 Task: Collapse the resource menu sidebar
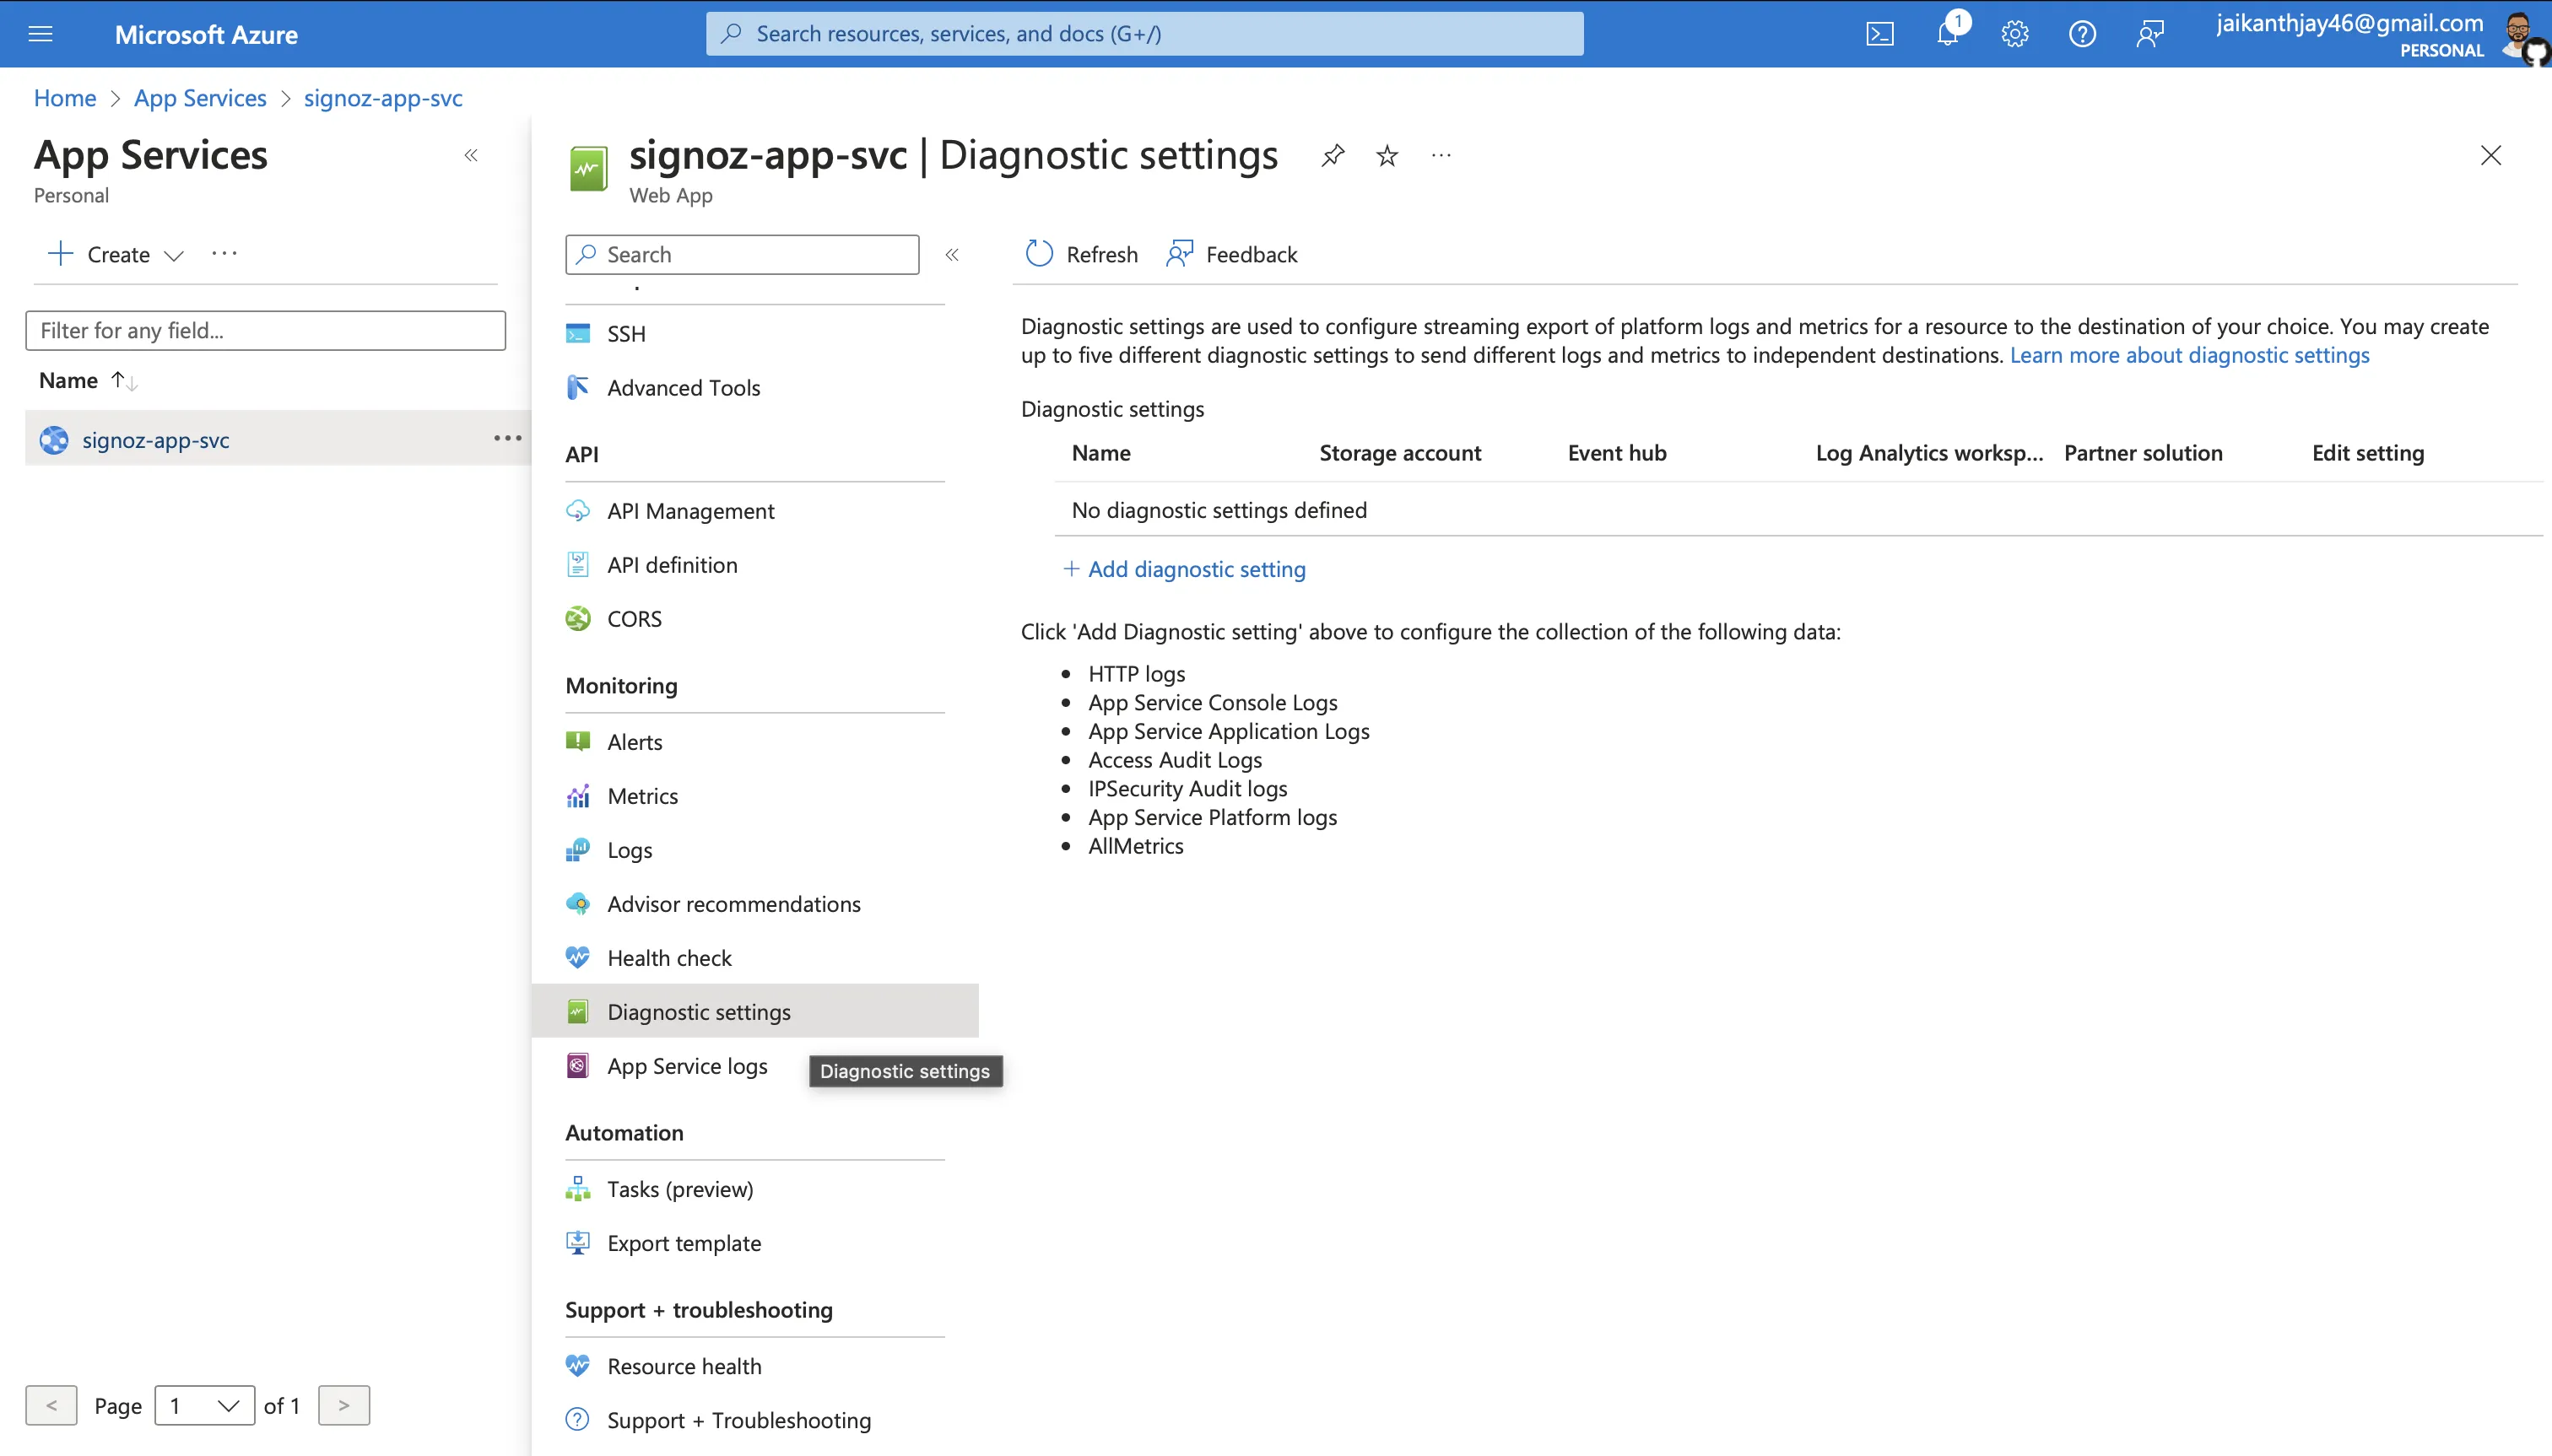click(953, 255)
